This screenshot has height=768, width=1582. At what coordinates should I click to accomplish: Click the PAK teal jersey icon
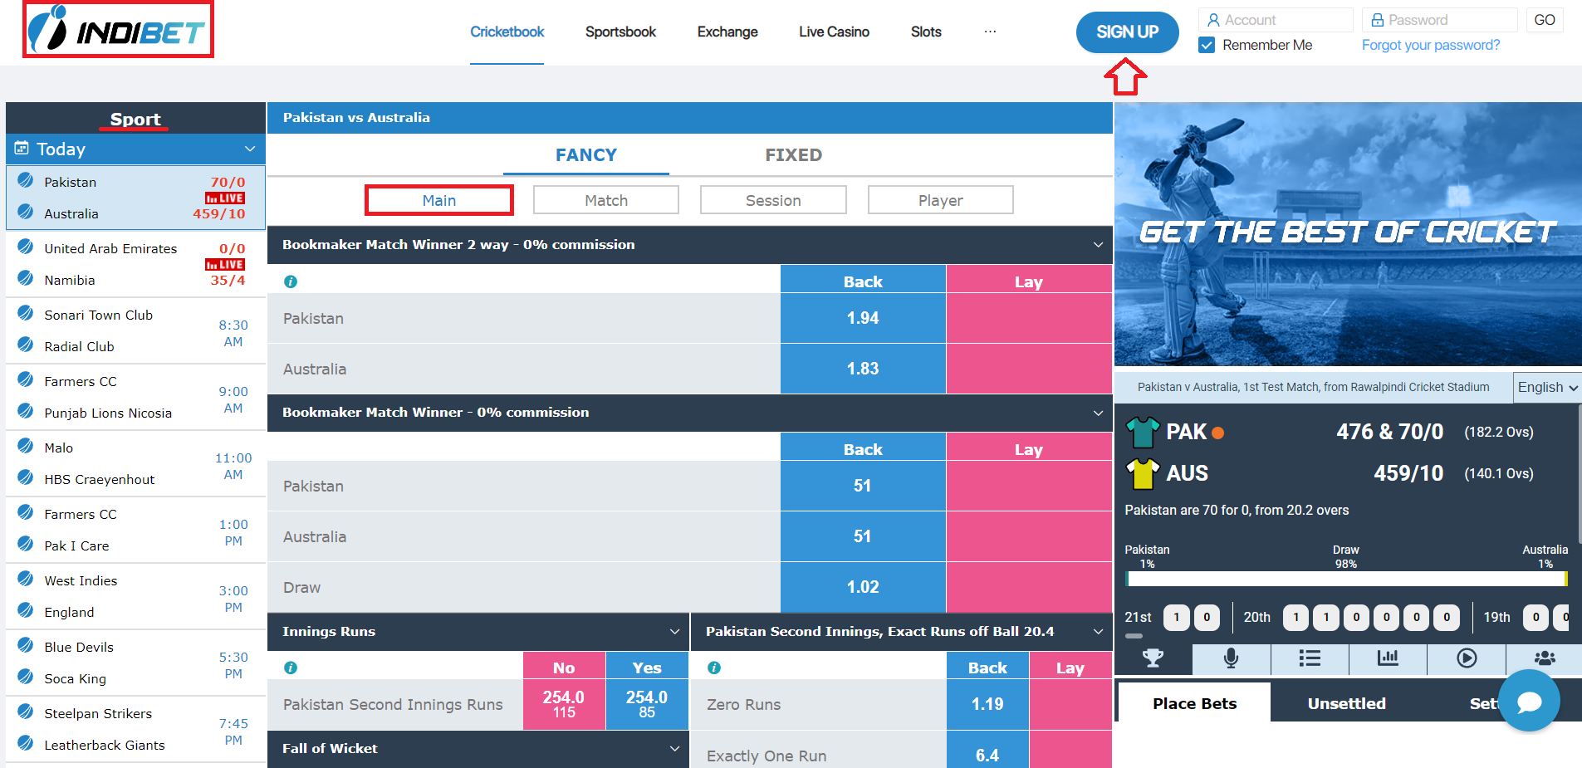click(x=1143, y=432)
